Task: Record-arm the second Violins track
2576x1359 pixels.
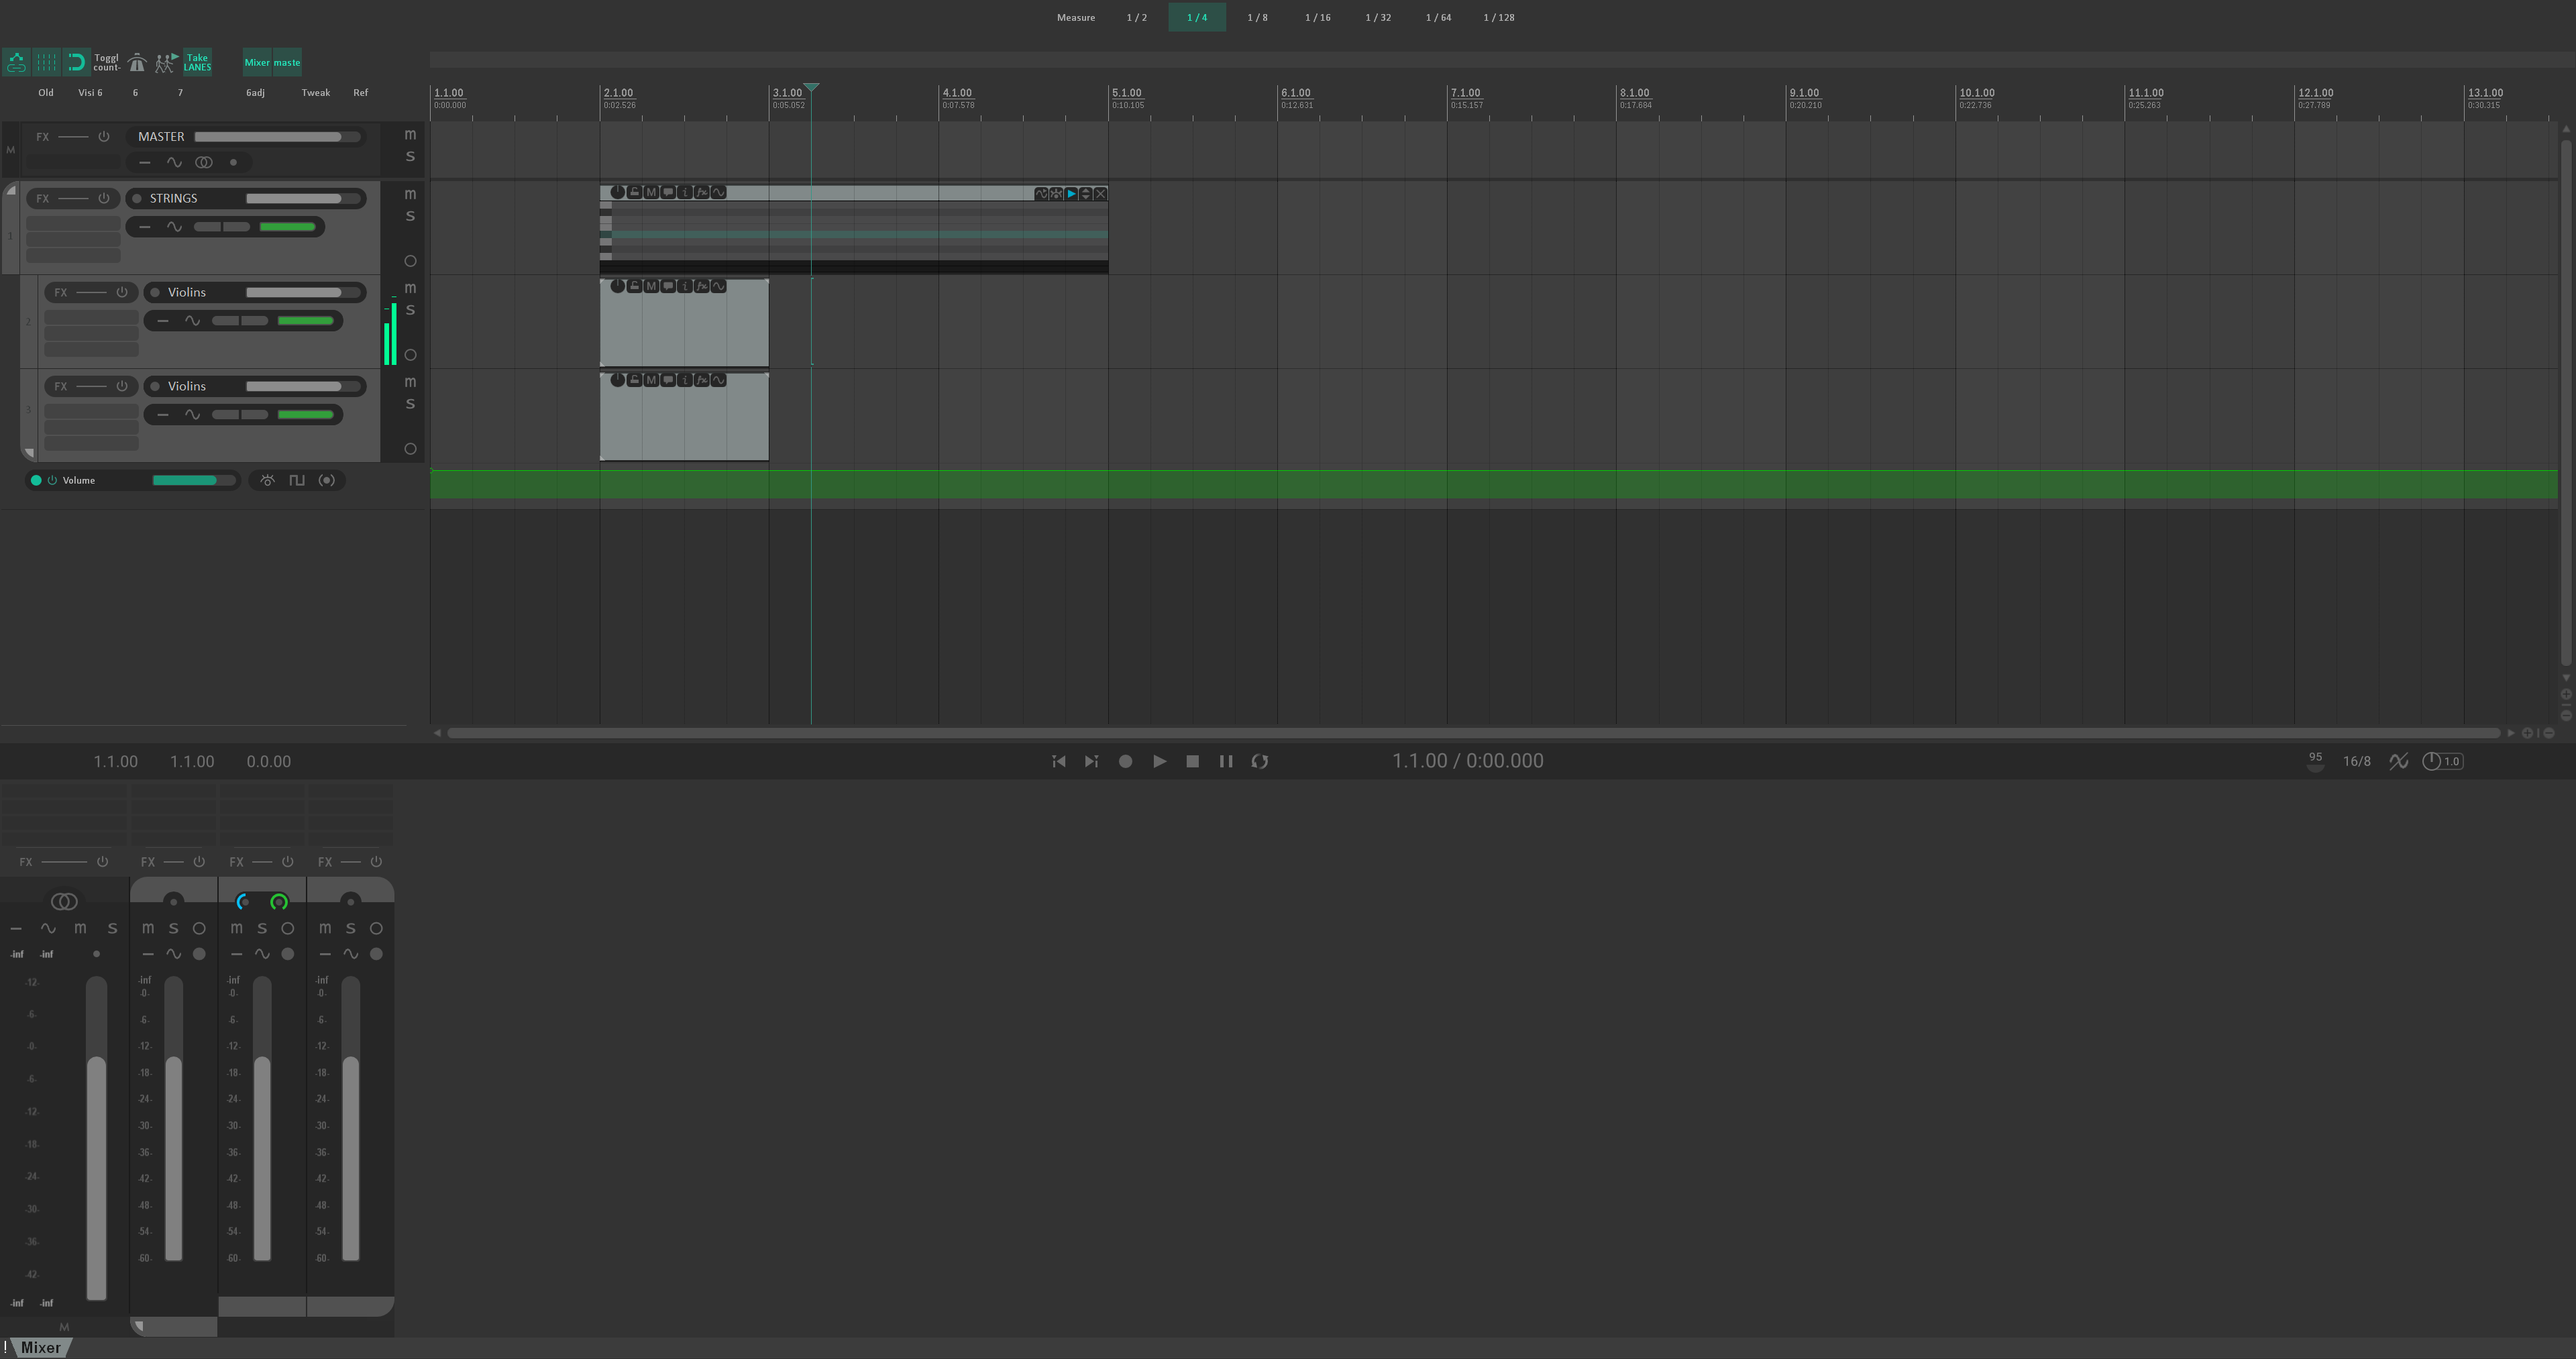Action: click(x=410, y=448)
